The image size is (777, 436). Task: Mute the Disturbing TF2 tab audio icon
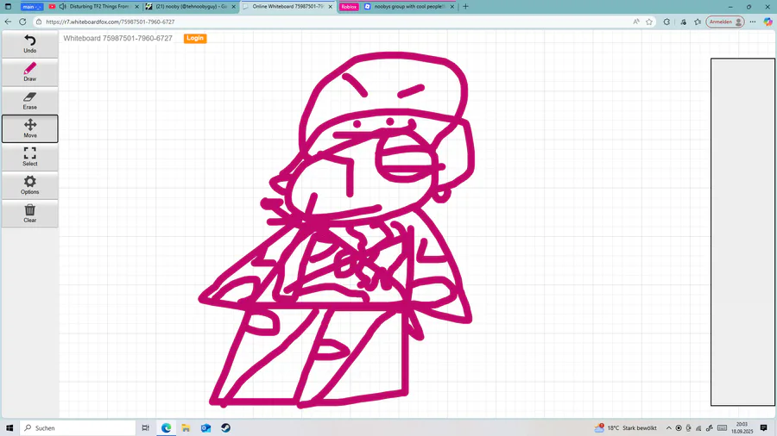(62, 7)
